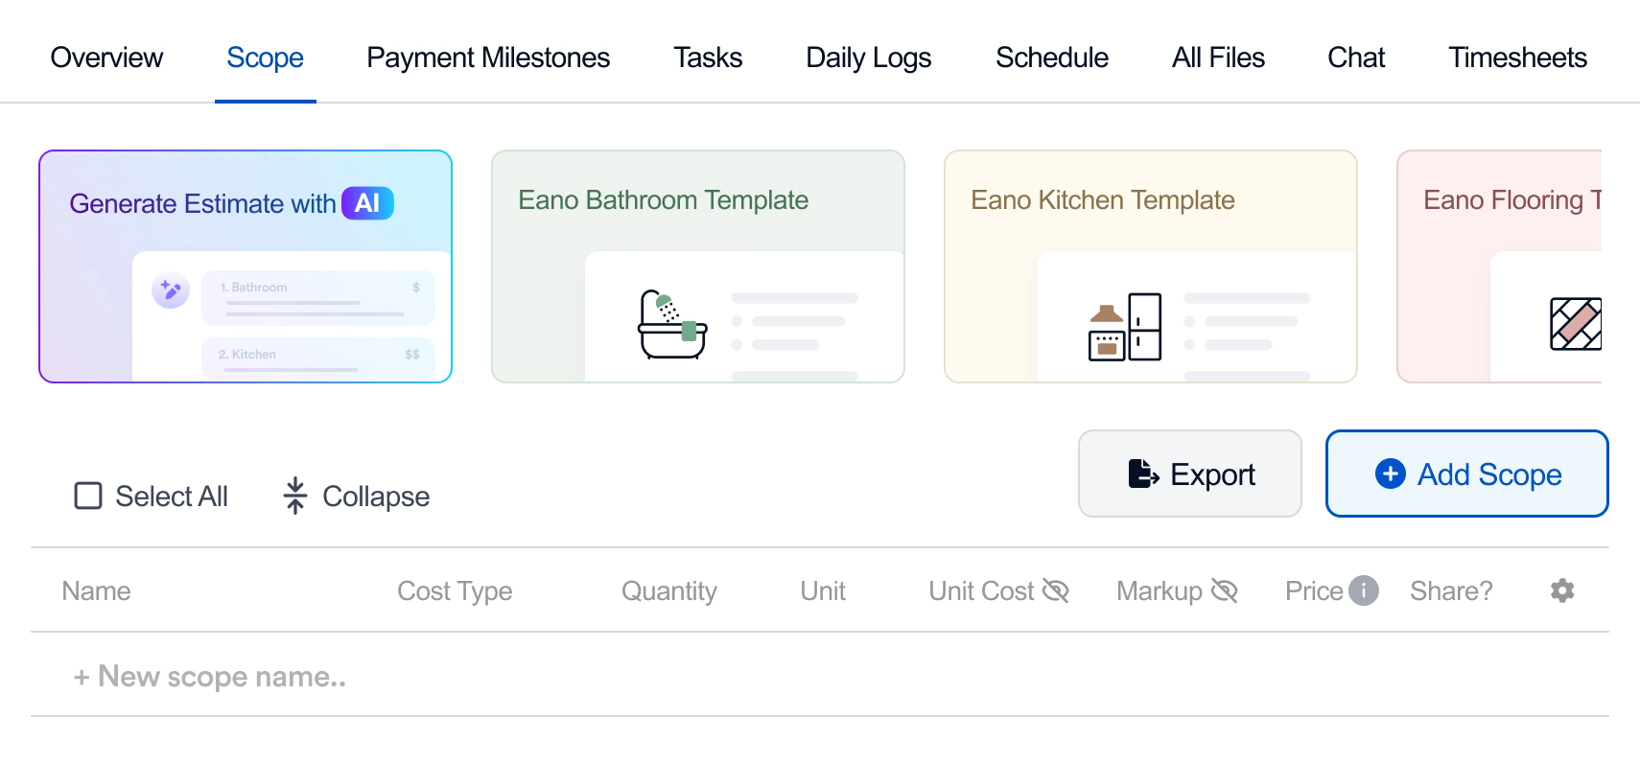Screen dimensions: 1640x763
Task: Collapse all scope rows
Action: [357, 496]
